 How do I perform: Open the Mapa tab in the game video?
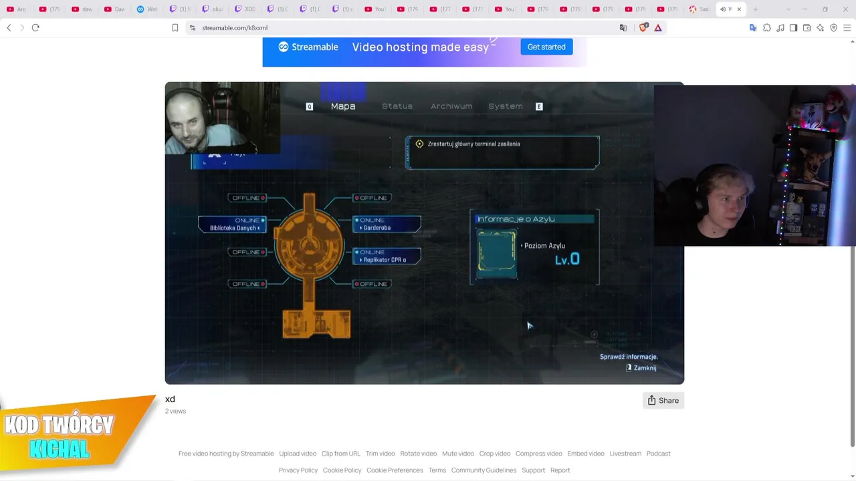pos(343,106)
